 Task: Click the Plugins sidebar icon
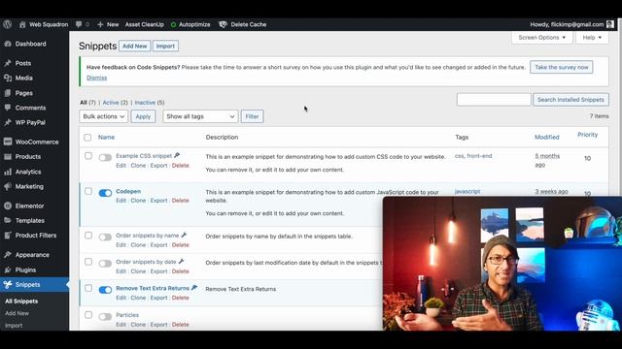[8, 270]
